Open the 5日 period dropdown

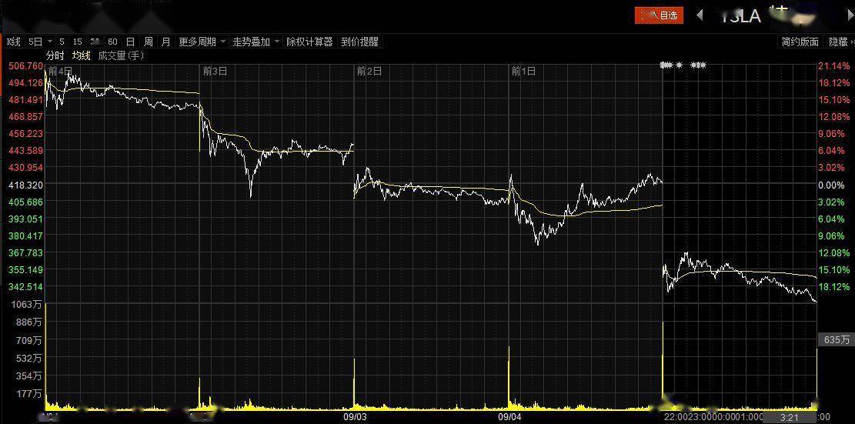tap(40, 42)
